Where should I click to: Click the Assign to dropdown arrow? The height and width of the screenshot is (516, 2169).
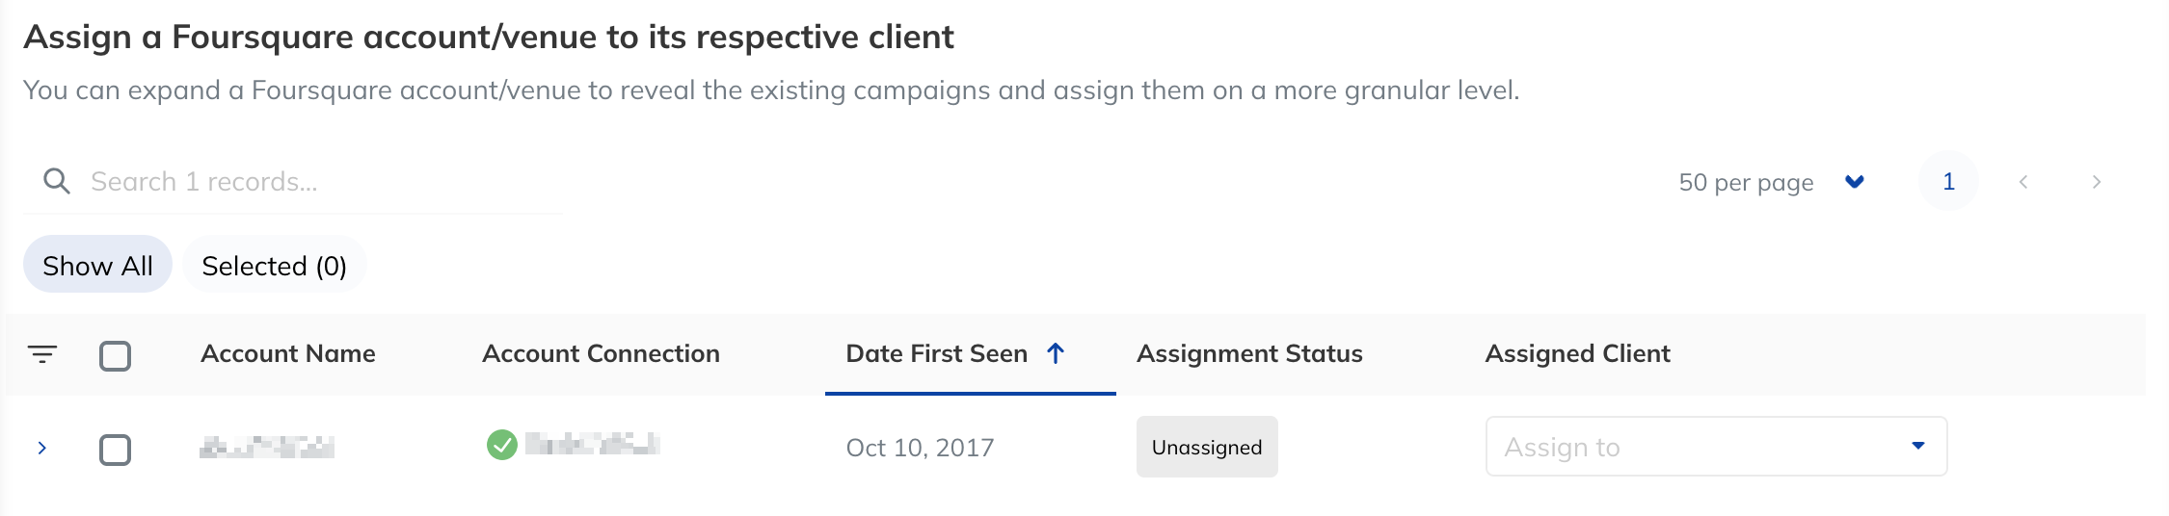pos(1917,446)
